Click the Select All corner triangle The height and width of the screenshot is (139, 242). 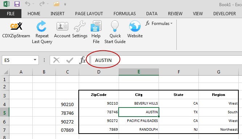click(5, 72)
